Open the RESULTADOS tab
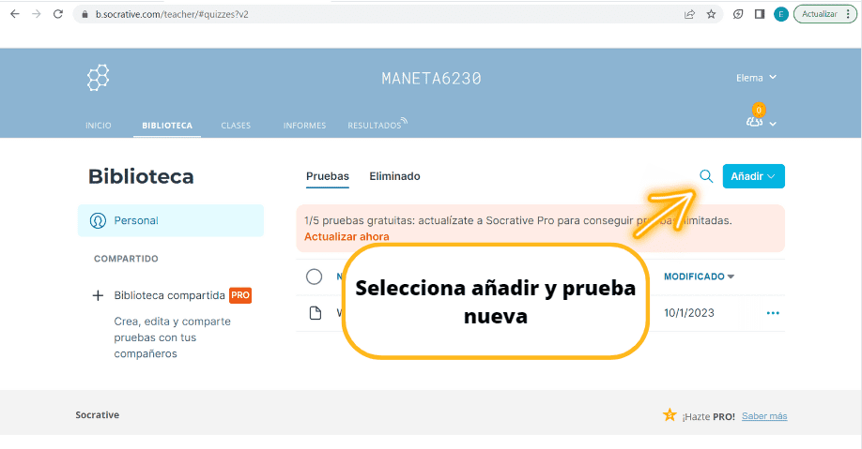This screenshot has width=862, height=449. click(377, 124)
